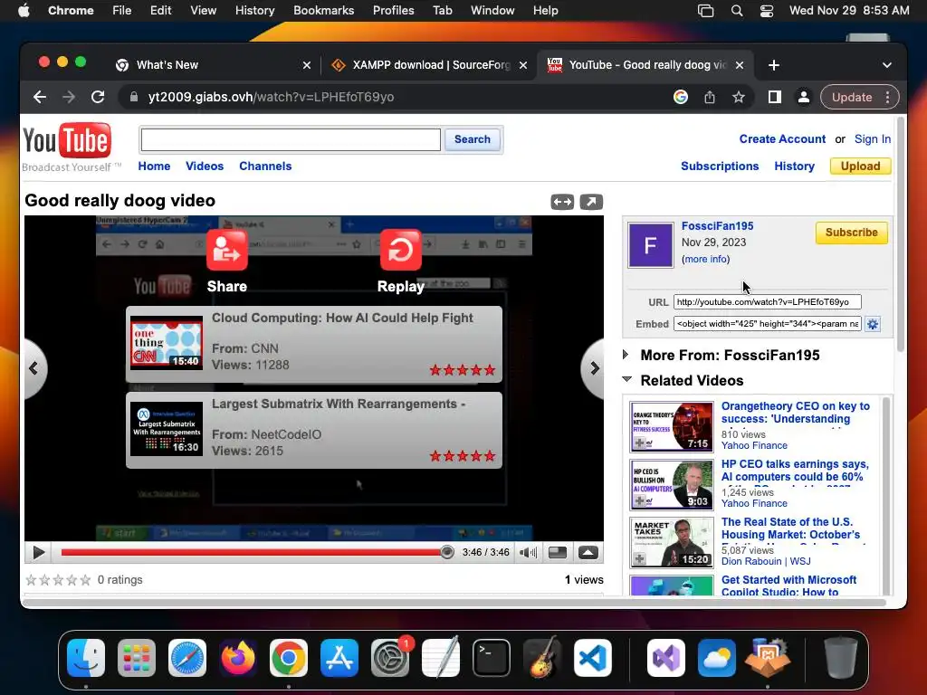Open the Largest Submatrix With Rearrangements suggestion
This screenshot has height=695, width=927.
coord(314,430)
